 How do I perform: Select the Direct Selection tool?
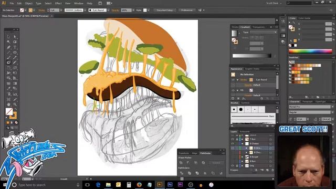[15, 37]
